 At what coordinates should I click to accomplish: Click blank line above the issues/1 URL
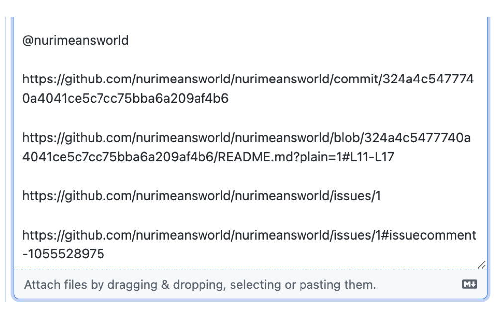(x=251, y=176)
